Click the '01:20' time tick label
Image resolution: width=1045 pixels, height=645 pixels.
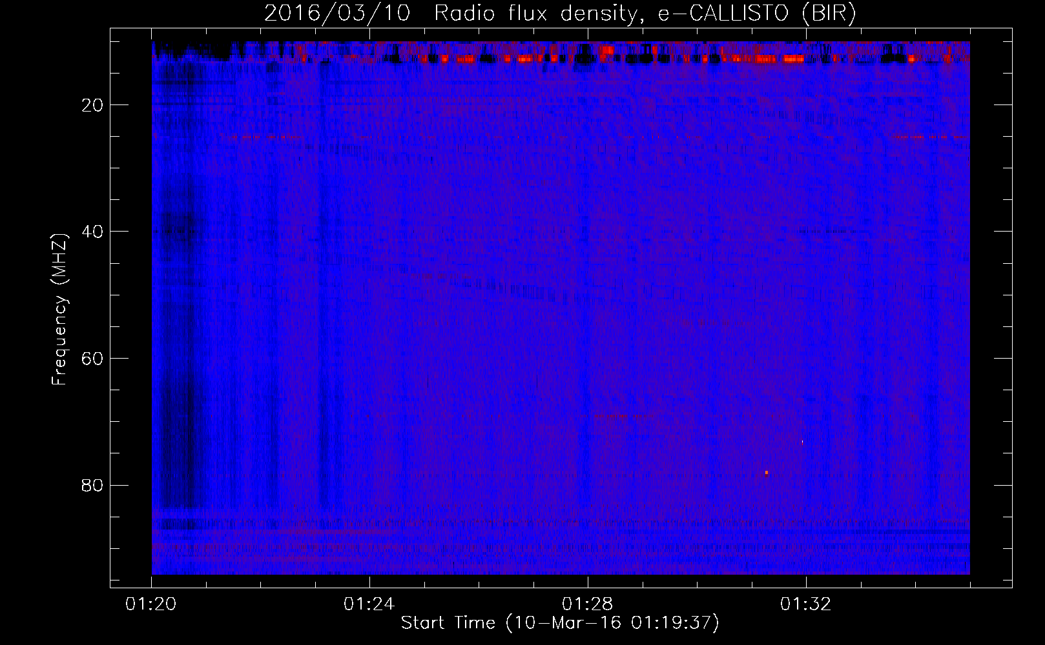coord(151,604)
